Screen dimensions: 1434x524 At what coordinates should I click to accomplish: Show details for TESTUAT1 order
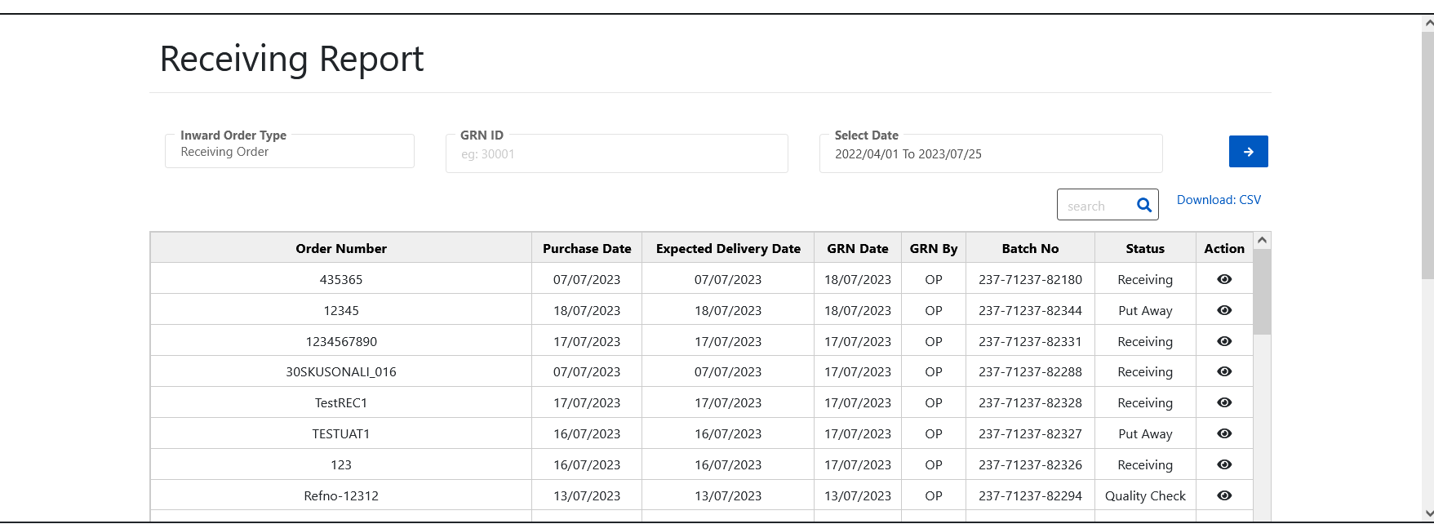point(1223,433)
